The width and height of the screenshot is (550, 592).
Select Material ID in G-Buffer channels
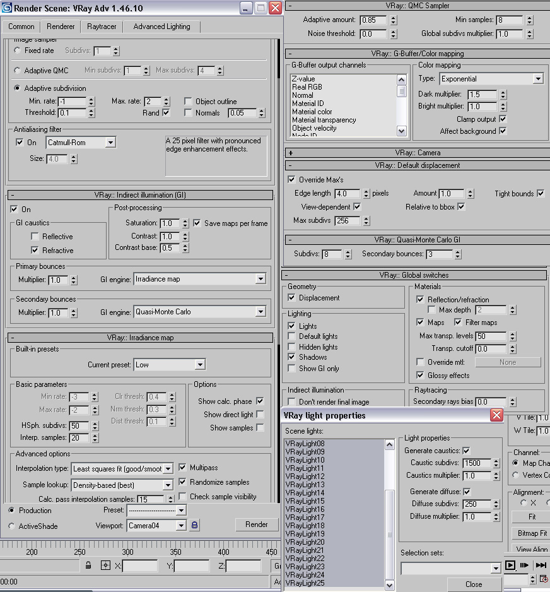308,104
